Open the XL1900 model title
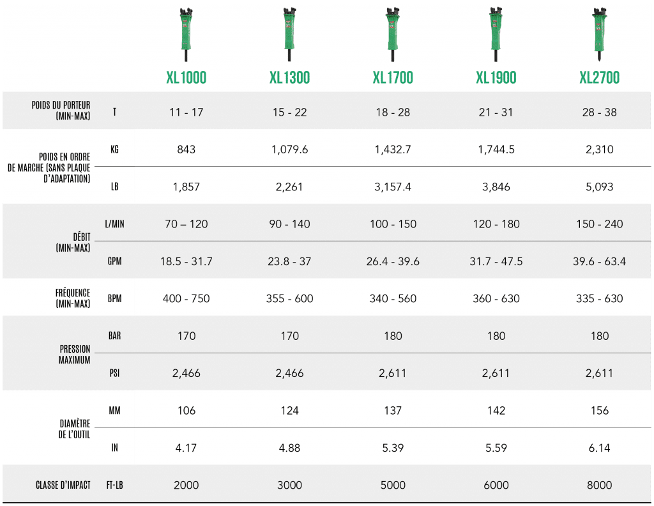Image resolution: width=654 pixels, height=506 pixels. 496,78
